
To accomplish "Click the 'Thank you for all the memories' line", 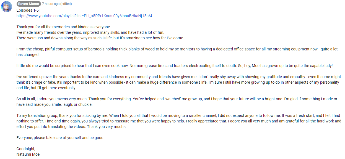I will coord(64,27).
